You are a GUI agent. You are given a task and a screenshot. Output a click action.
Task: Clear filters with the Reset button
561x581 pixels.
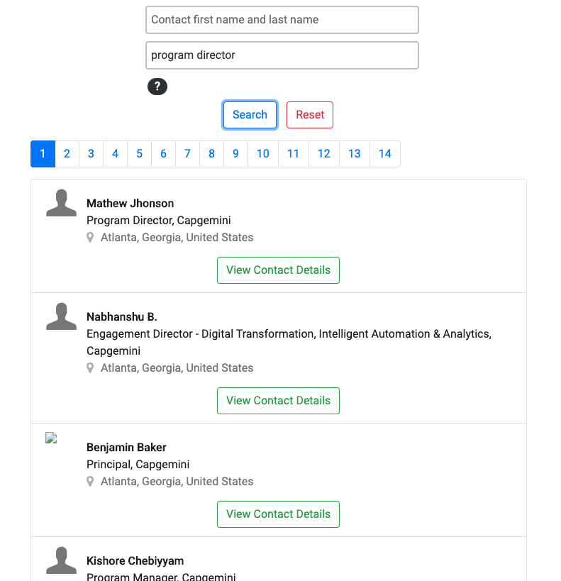[310, 115]
